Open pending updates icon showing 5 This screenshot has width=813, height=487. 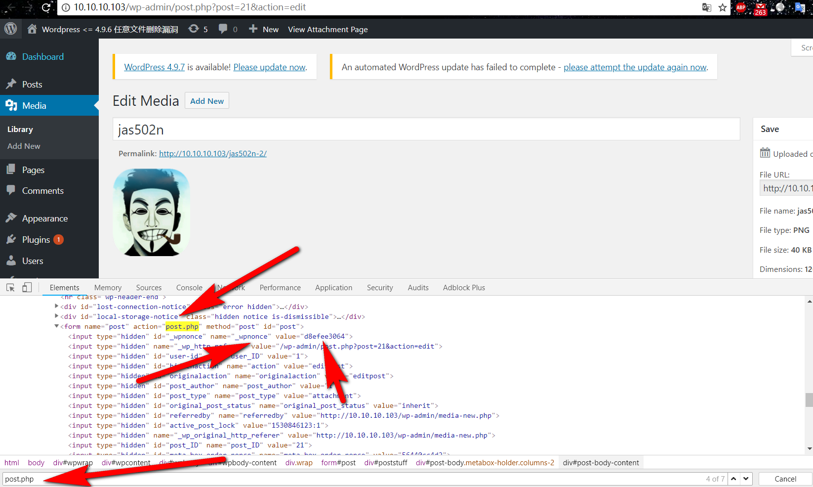[198, 29]
